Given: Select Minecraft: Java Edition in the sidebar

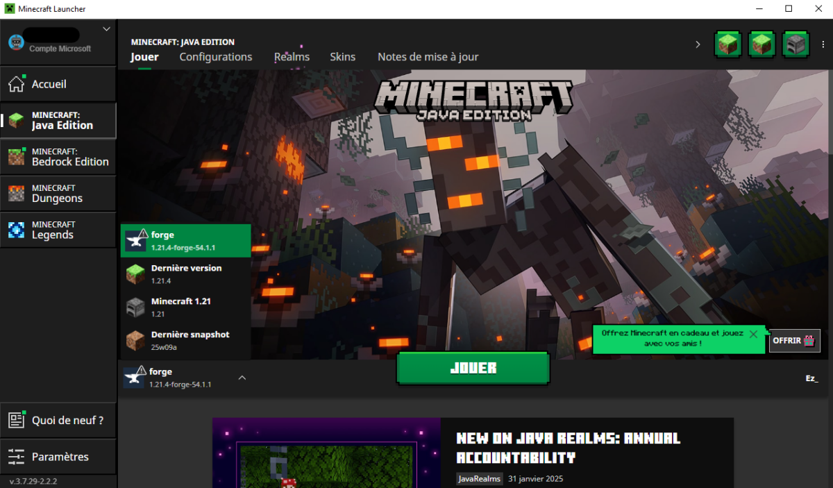Looking at the screenshot, I should click(x=58, y=120).
